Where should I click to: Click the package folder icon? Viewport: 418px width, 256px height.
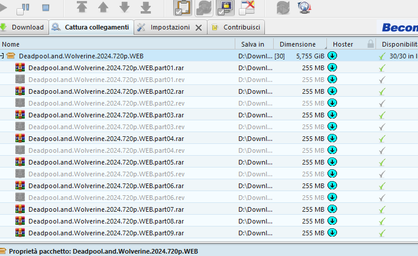(x=11, y=56)
